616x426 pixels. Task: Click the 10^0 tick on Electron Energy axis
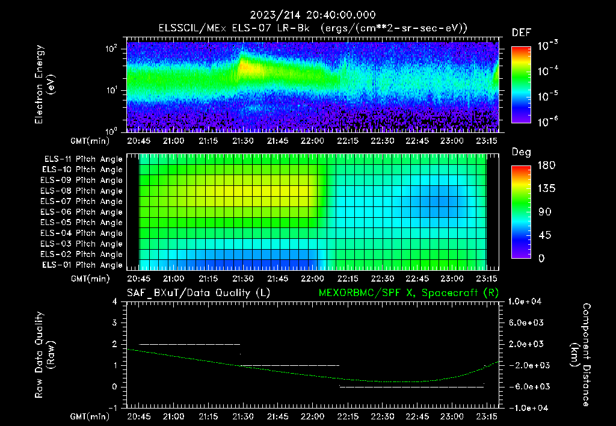111,131
